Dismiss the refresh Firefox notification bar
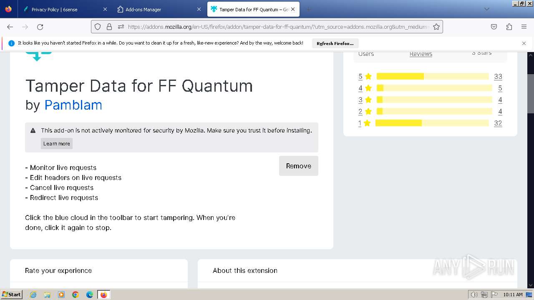Screen dimensions: 534x300 tap(524, 43)
